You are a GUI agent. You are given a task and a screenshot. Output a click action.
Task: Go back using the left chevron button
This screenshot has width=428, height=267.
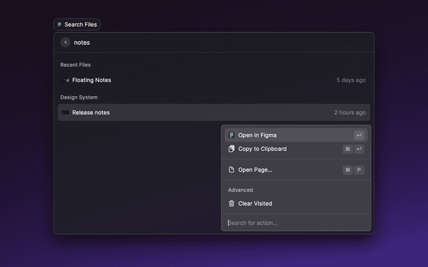click(x=66, y=43)
